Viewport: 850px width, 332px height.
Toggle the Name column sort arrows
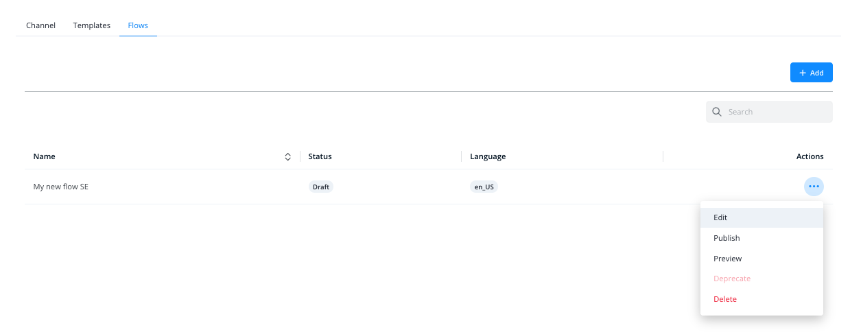288,156
